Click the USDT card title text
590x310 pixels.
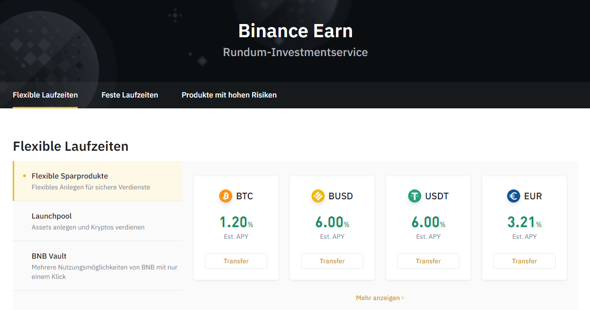(x=437, y=196)
